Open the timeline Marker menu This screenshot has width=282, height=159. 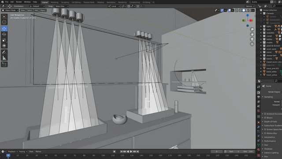(x=38, y=151)
